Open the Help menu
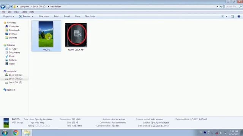The width and height of the screenshot is (243, 136). 32,12
